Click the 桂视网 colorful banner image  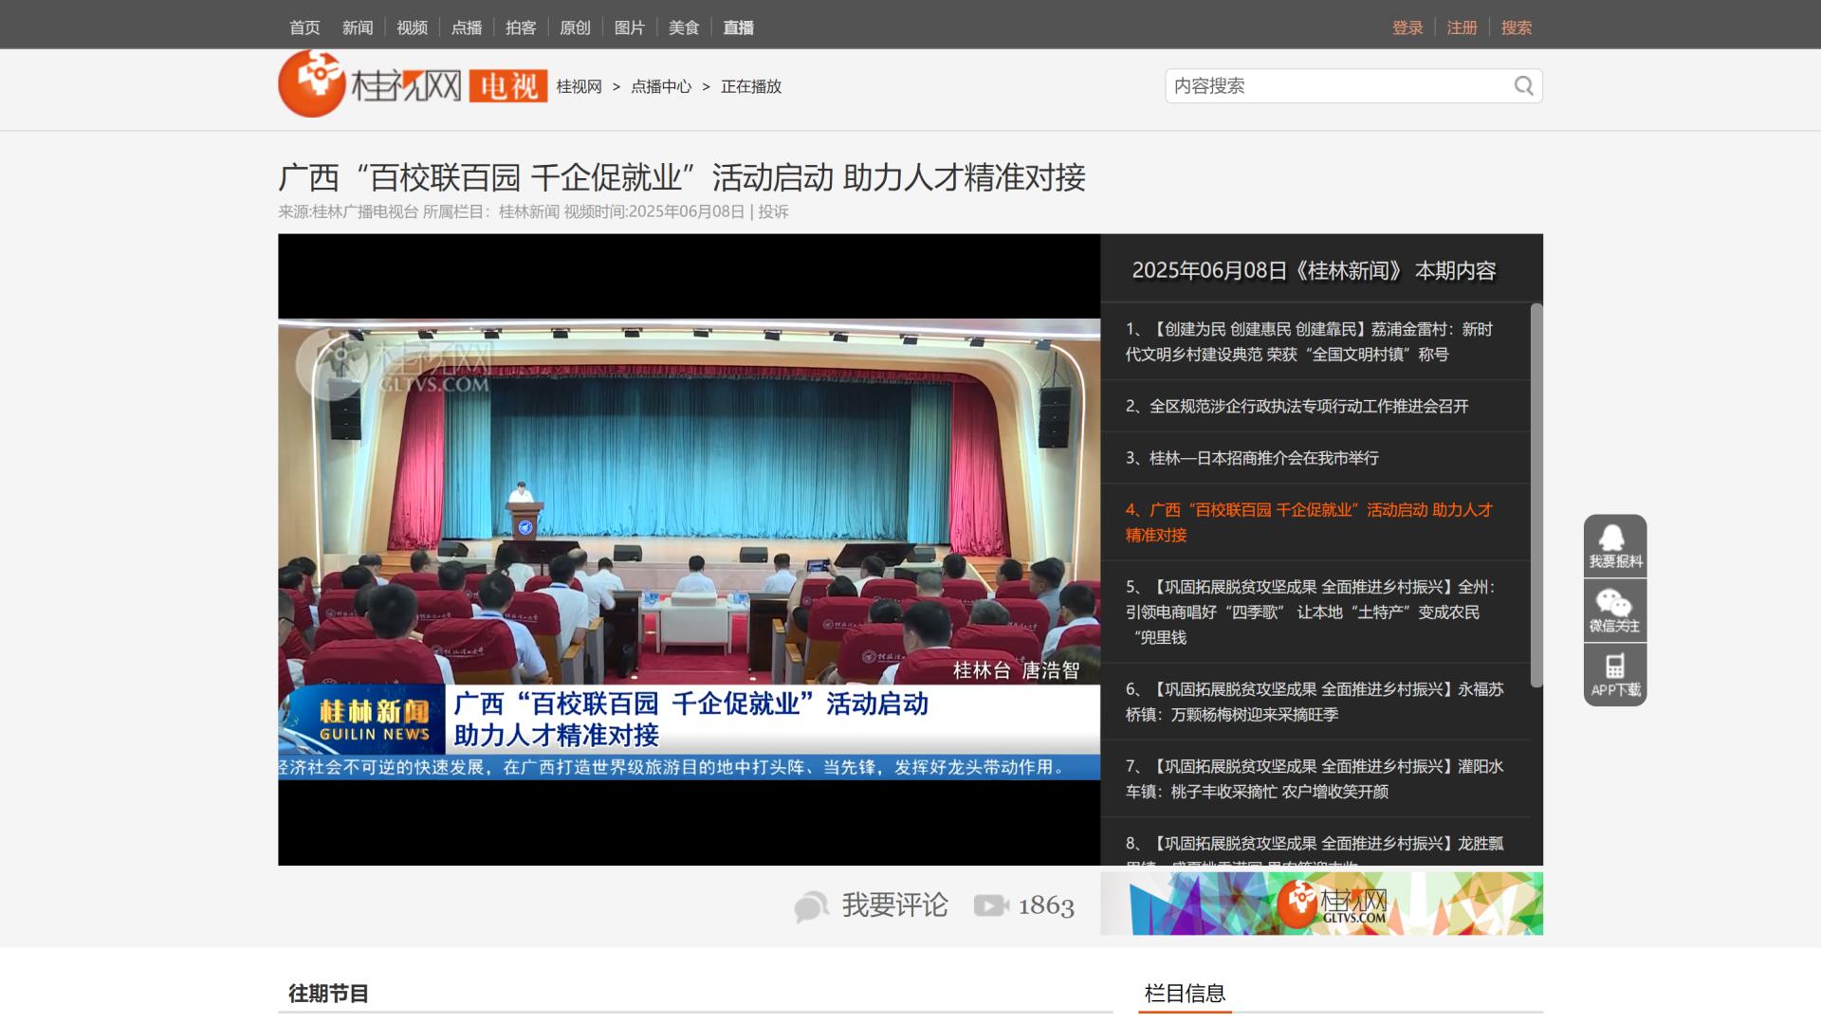click(x=1321, y=904)
